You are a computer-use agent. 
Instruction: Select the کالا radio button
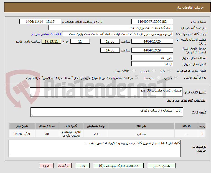click(x=169, y=71)
